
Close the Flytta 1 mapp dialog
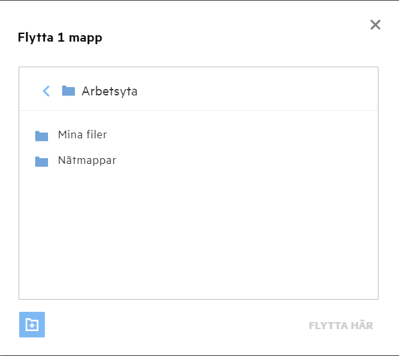pyautogui.click(x=375, y=25)
